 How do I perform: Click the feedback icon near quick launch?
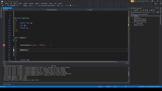coord(135,1)
